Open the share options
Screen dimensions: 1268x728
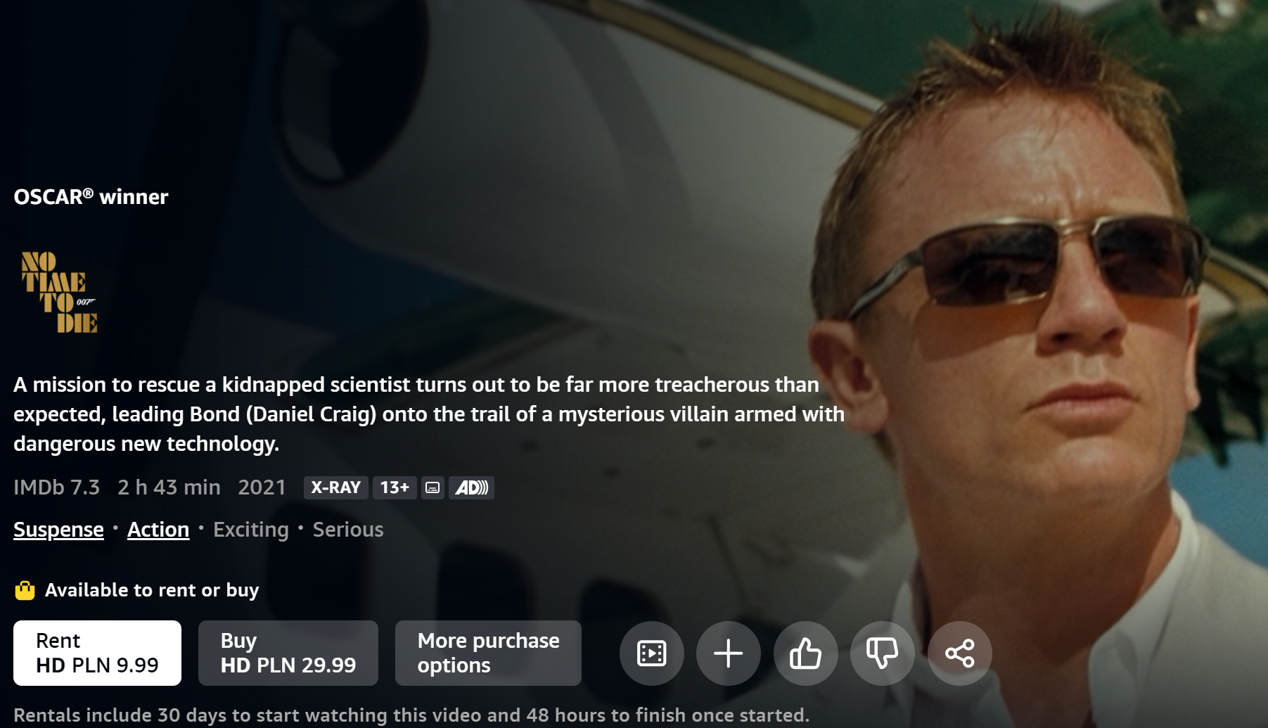click(960, 653)
